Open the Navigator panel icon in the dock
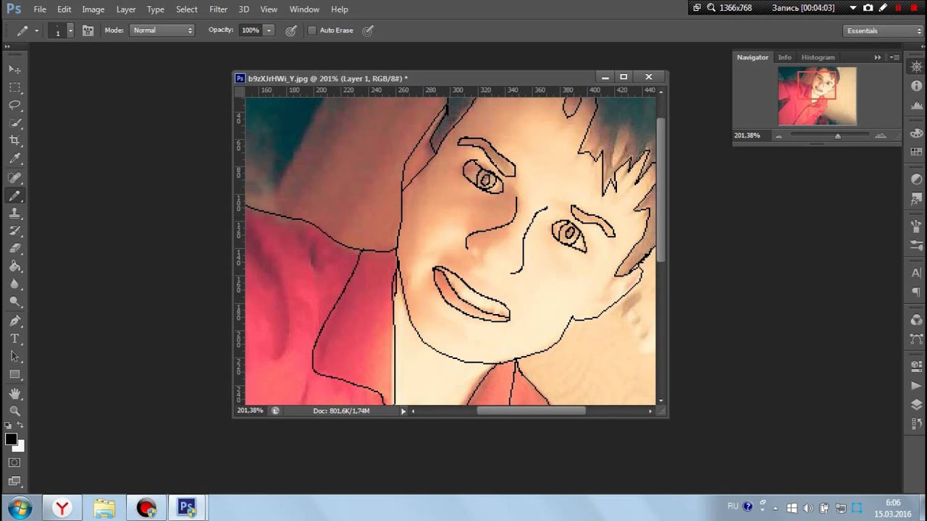Screen dimensions: 927x521 click(x=916, y=67)
